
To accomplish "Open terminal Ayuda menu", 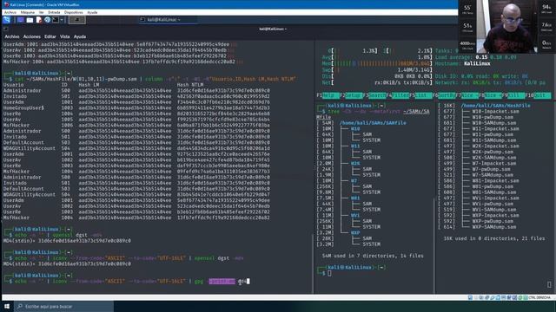I will click(80, 36).
